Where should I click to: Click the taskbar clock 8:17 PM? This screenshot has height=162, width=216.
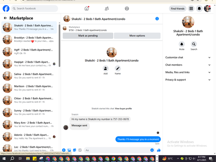tap(202, 159)
